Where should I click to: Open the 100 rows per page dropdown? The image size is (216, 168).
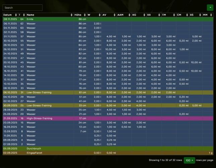(189, 160)
